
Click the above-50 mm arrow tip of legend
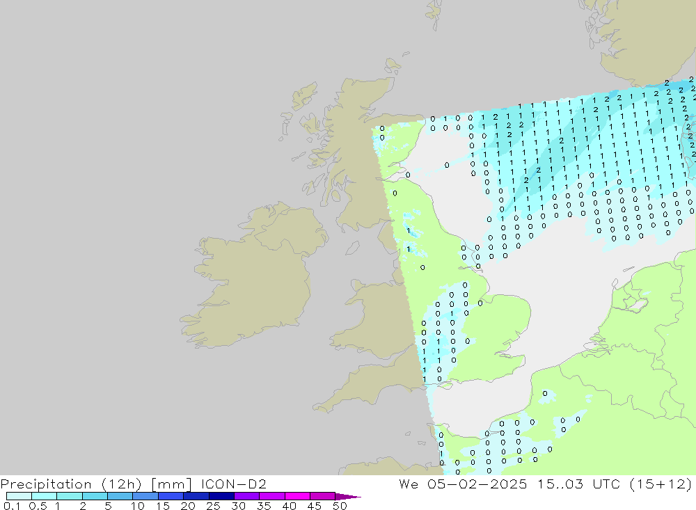(x=348, y=496)
